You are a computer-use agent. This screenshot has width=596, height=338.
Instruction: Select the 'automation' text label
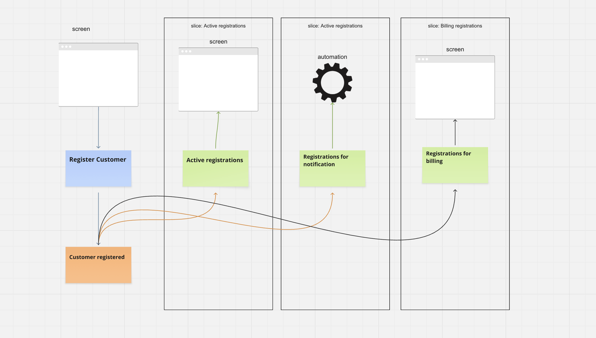coord(332,57)
